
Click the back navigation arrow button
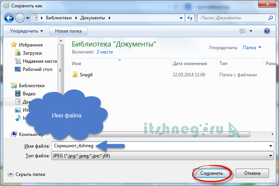point(9,18)
